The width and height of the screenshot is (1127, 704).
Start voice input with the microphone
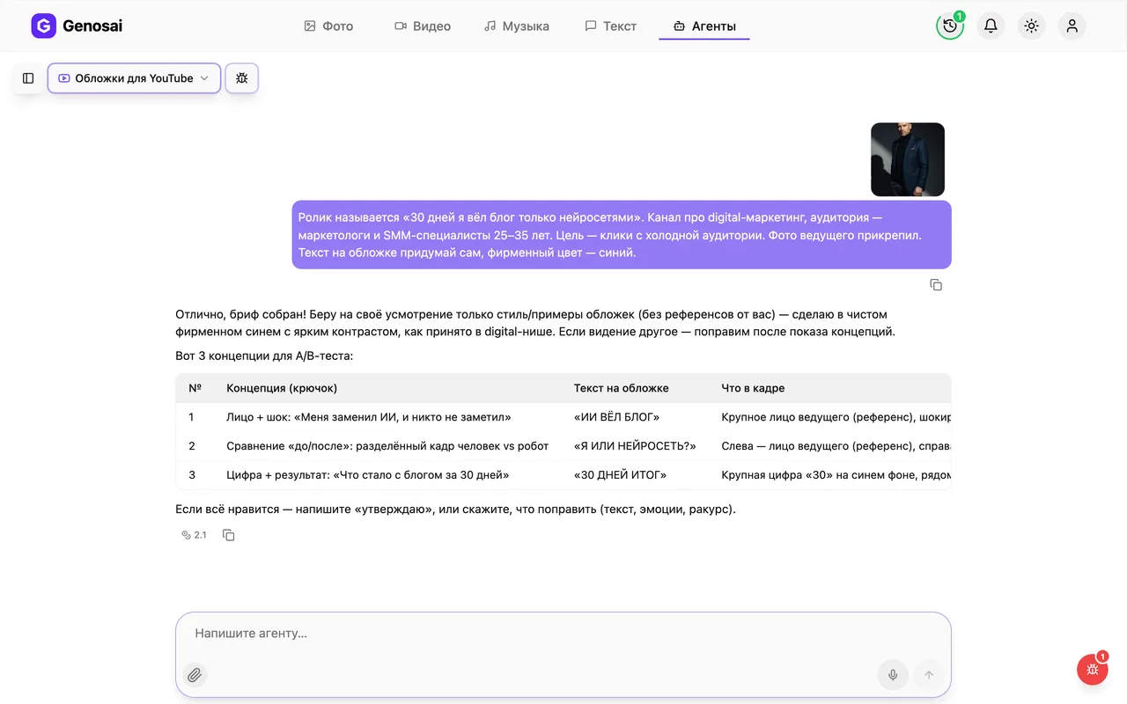[893, 675]
